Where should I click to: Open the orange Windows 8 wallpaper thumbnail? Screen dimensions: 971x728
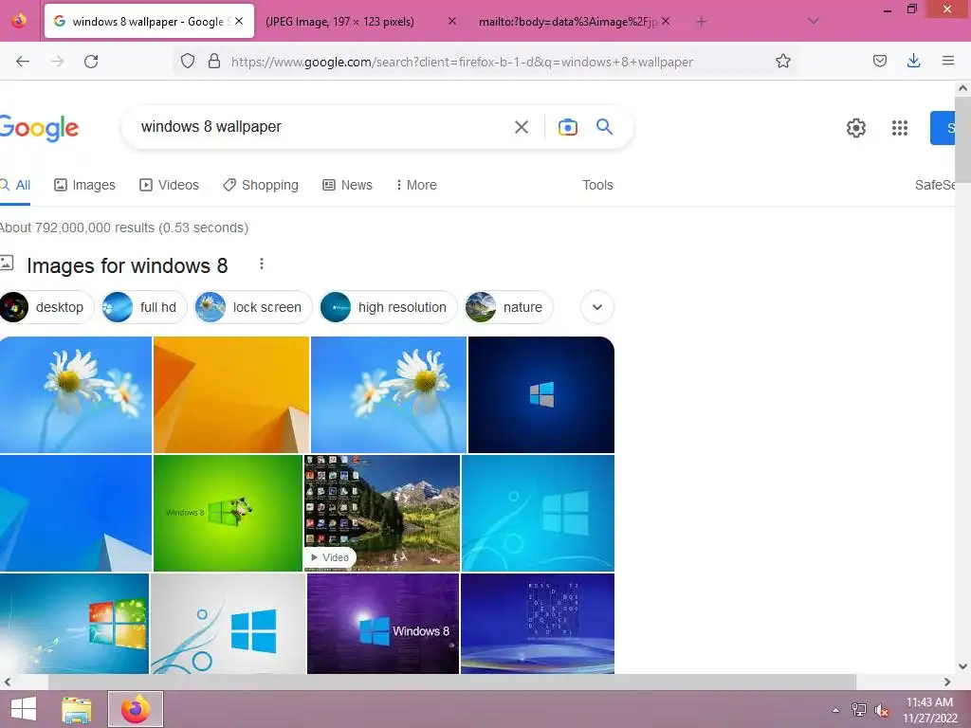point(231,395)
